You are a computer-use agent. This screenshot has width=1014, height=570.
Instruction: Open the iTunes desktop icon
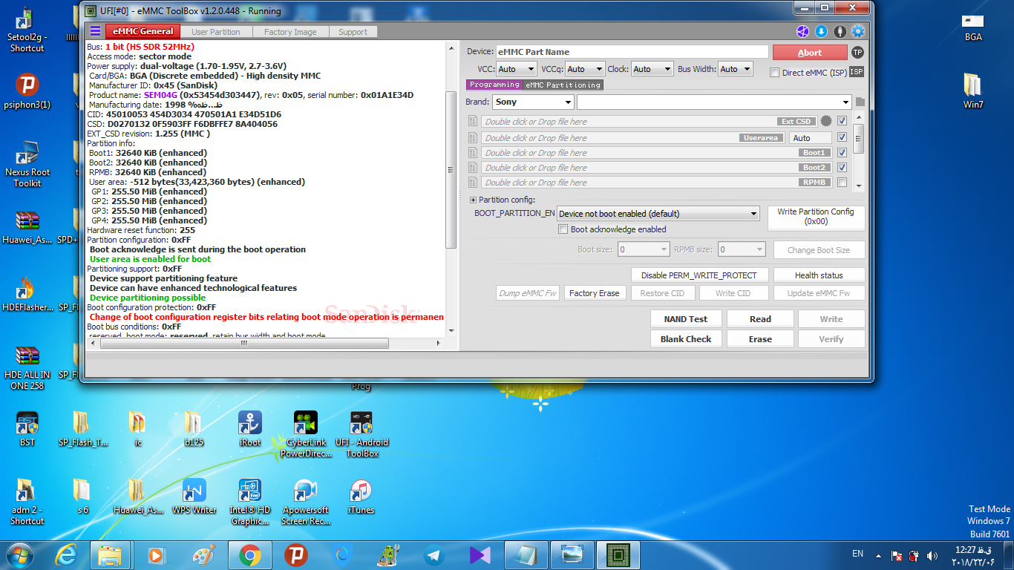pos(361,497)
